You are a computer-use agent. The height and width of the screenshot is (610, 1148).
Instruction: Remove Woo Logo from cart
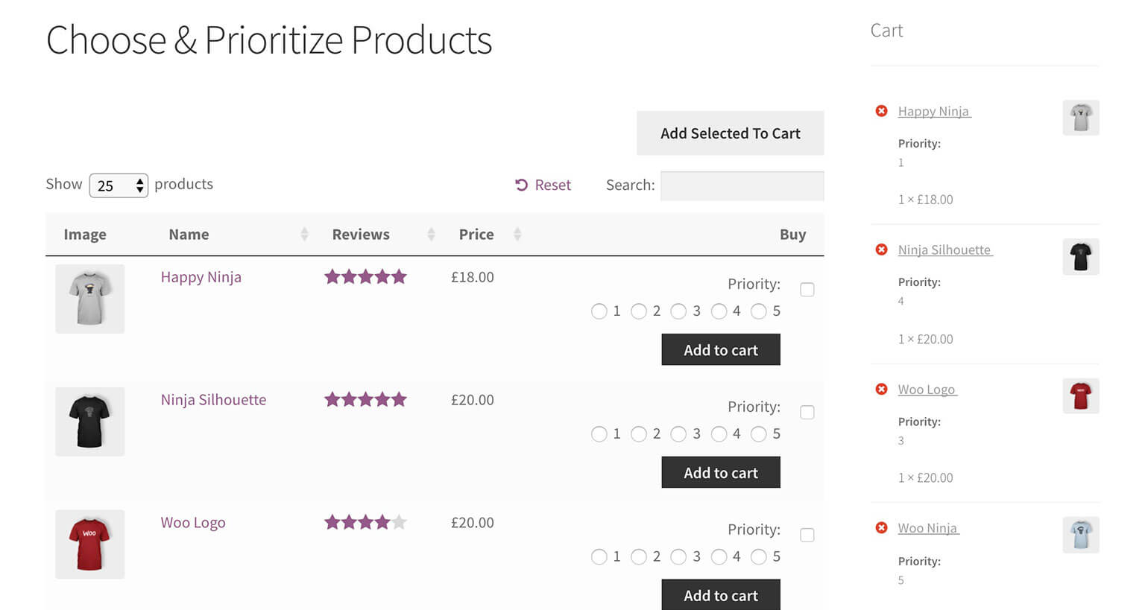[881, 389]
